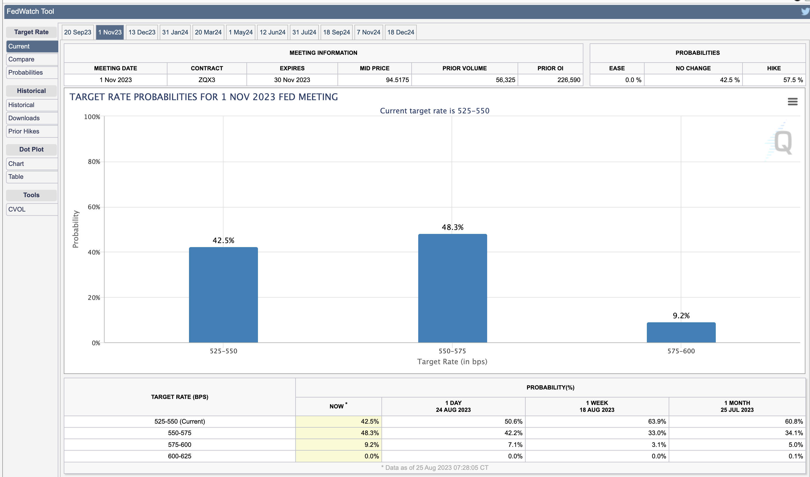Select the Current target rate view

coord(32,46)
